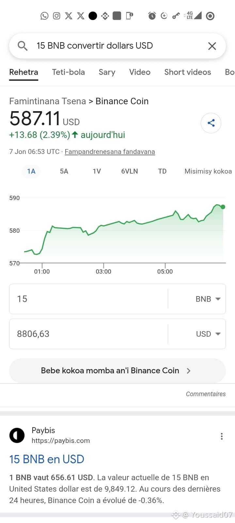Open the USD currency dropdown
The width and height of the screenshot is (235, 523).
(208, 334)
